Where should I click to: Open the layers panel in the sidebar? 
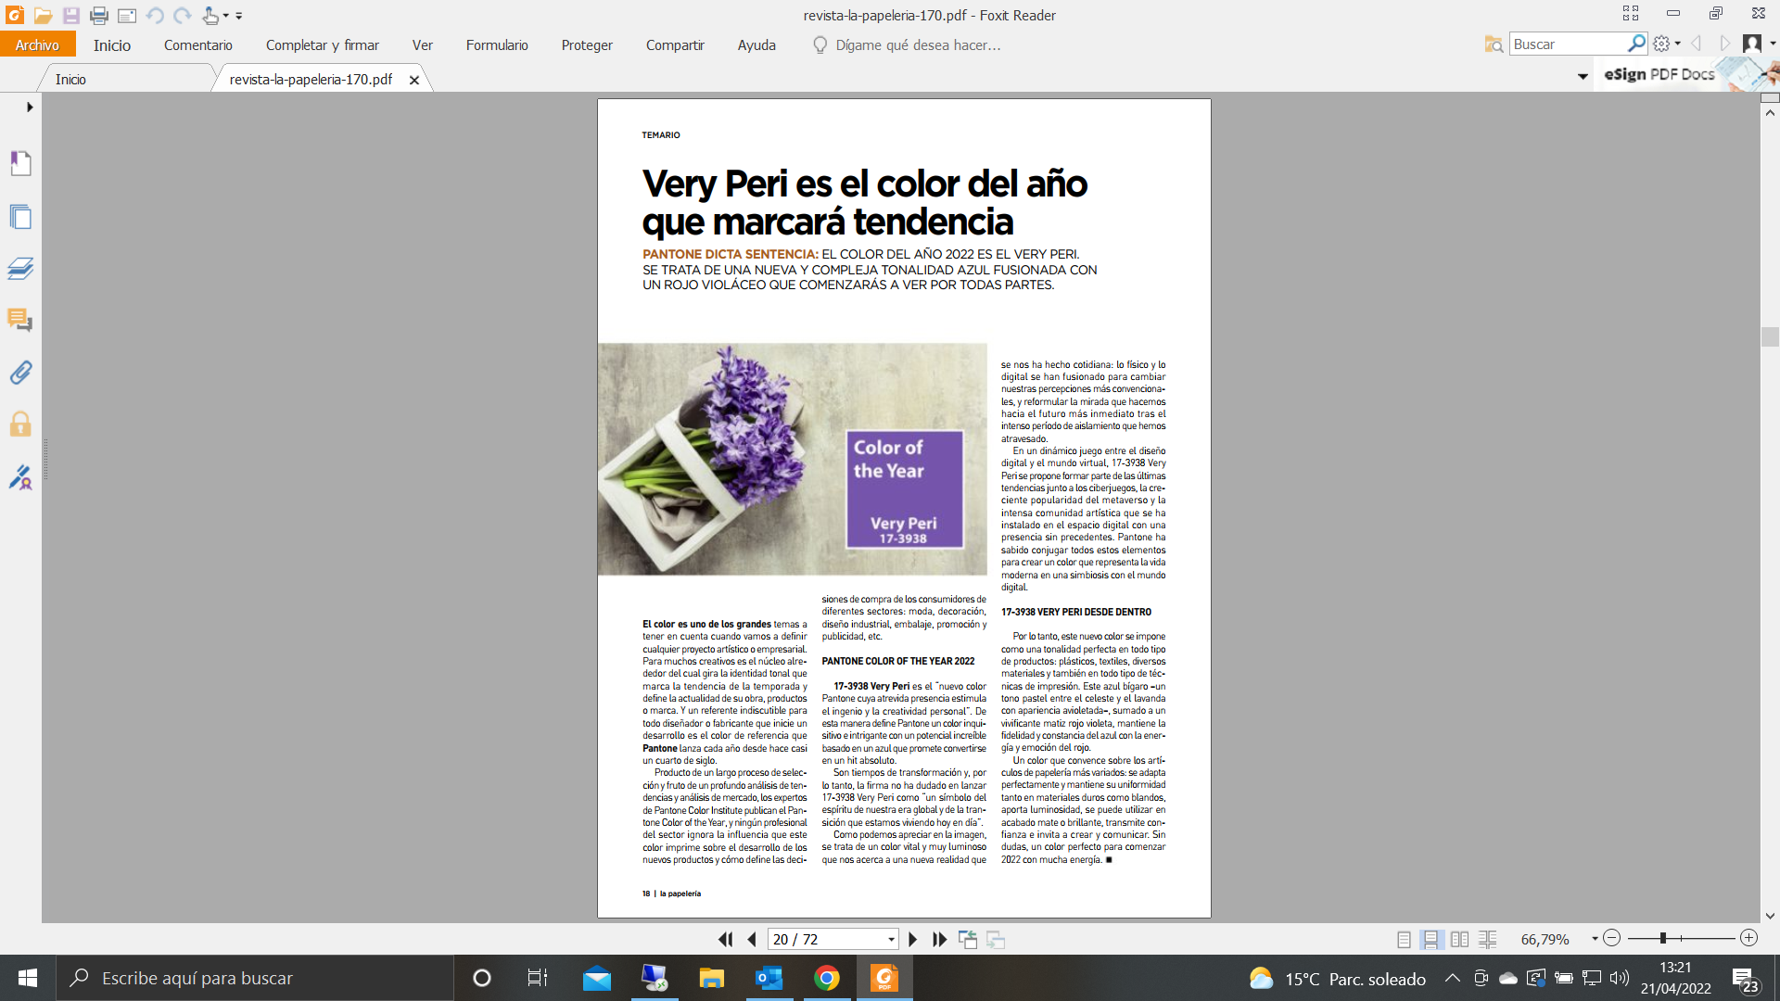(20, 269)
